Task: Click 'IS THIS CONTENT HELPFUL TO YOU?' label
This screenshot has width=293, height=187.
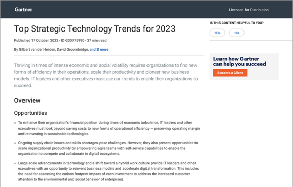Action: point(236,23)
